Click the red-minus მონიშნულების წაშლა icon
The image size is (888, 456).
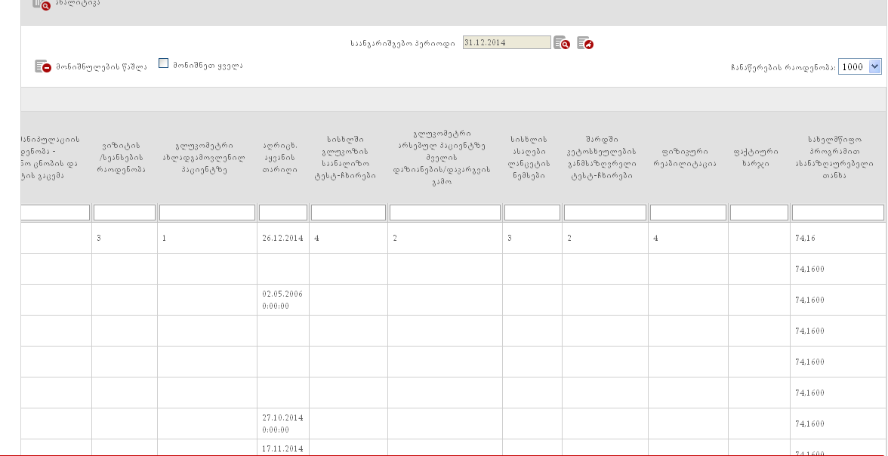click(x=42, y=66)
